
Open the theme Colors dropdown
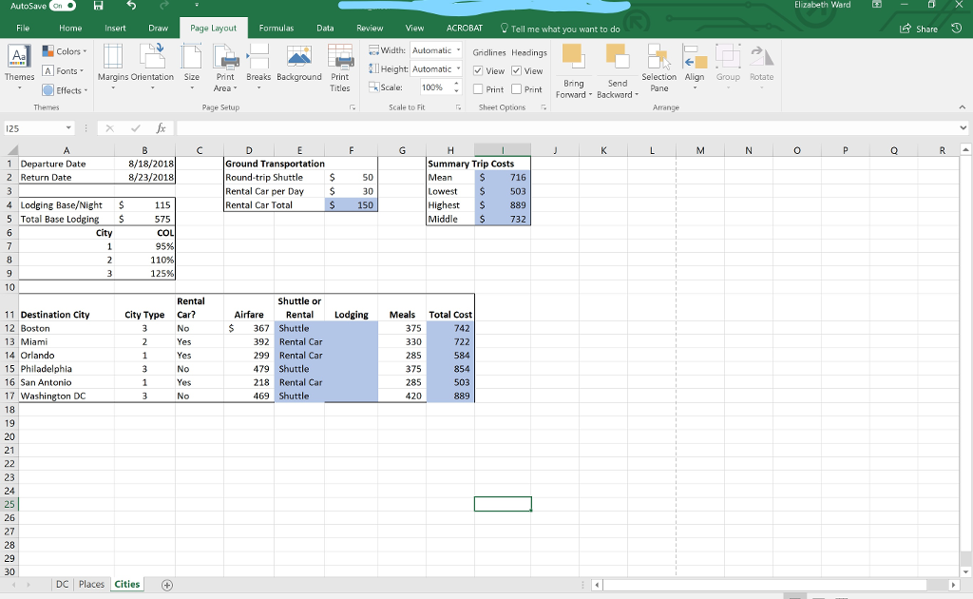click(x=65, y=51)
